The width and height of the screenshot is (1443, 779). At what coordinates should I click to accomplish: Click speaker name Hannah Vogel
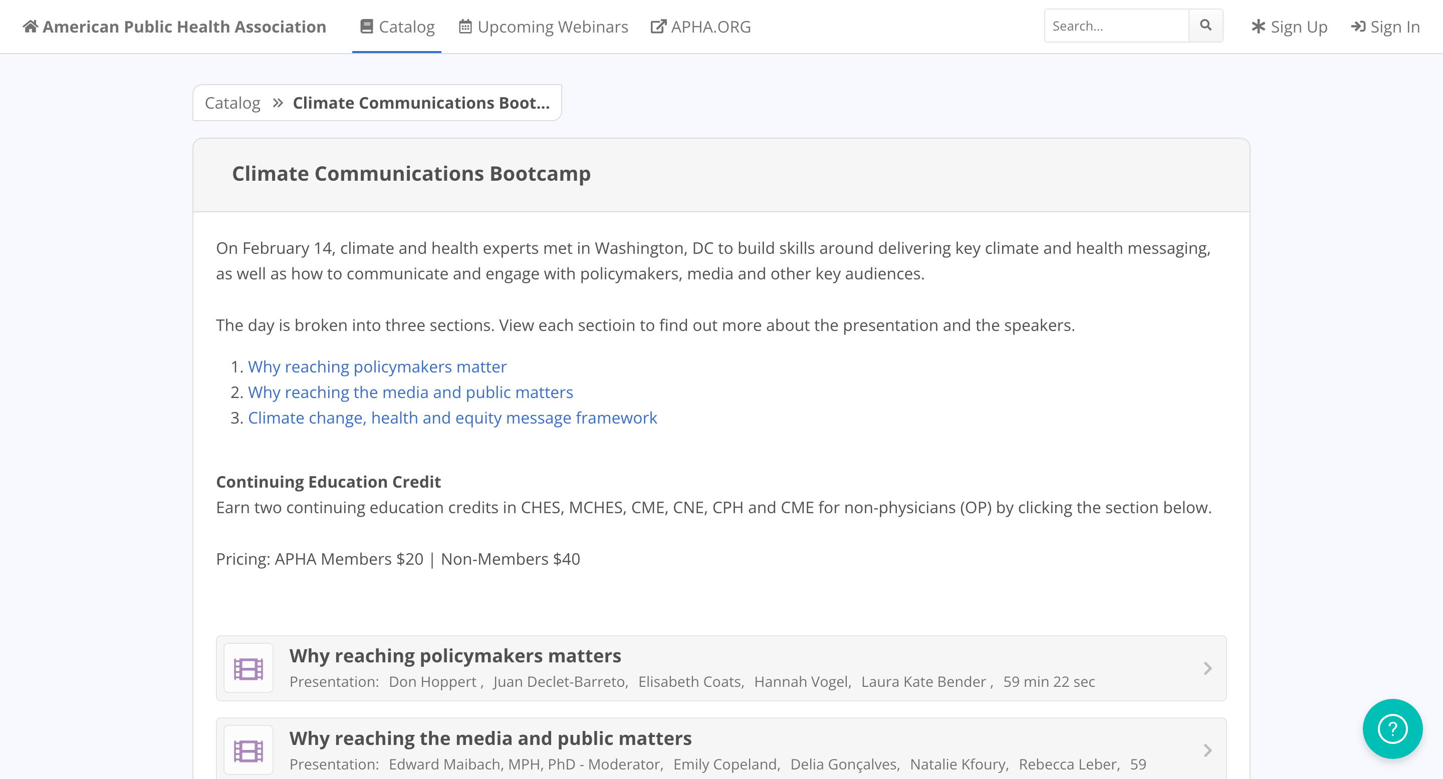tap(801, 682)
